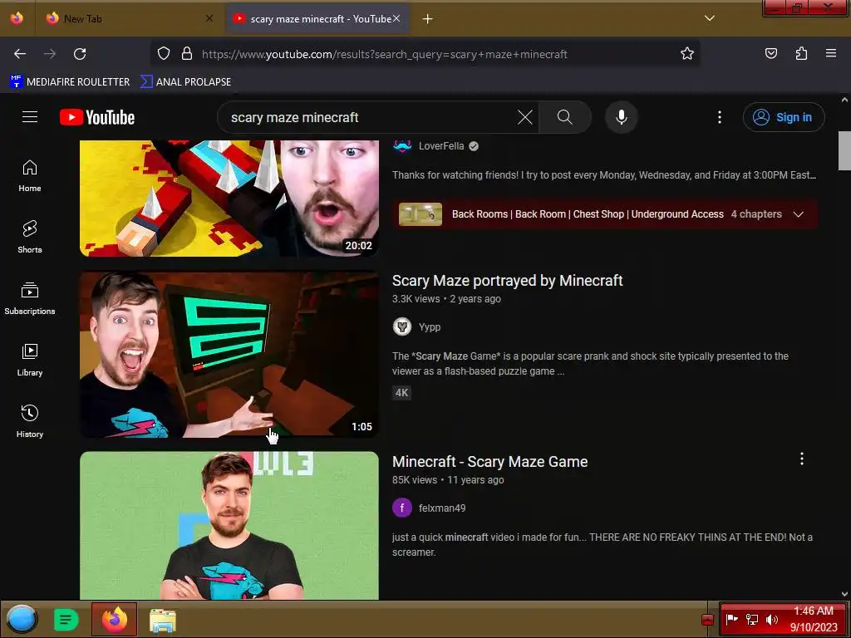Open Minecraft - Scary Maze Game title
Screen dimensions: 851x638
pyautogui.click(x=490, y=462)
